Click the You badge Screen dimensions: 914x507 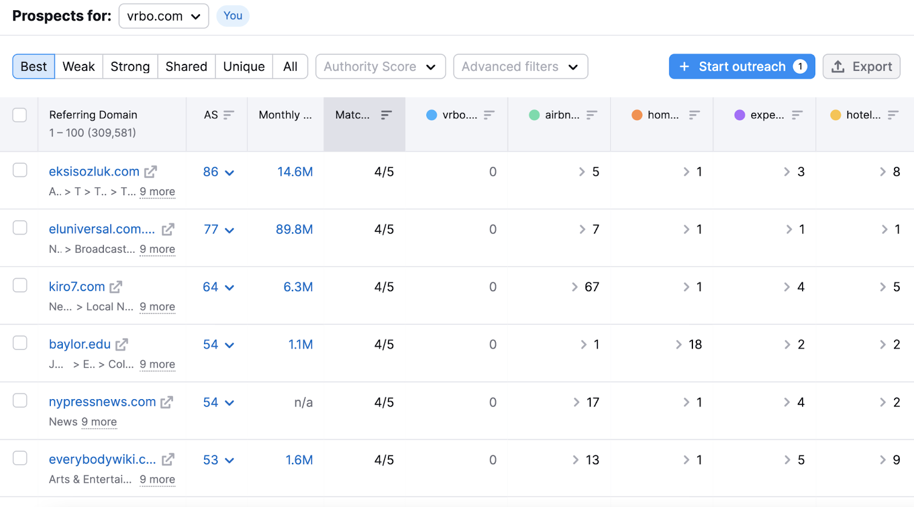tap(233, 16)
